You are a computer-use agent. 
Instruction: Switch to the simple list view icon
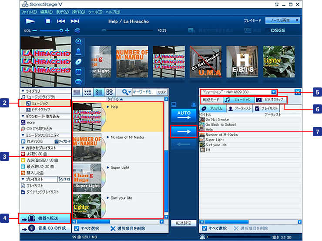tap(77, 92)
